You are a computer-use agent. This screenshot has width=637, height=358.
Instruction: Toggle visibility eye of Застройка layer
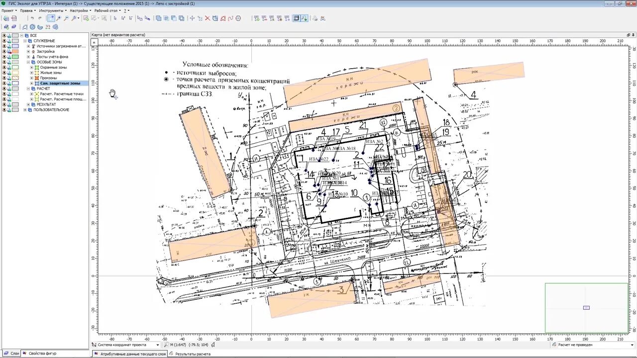coord(4,51)
